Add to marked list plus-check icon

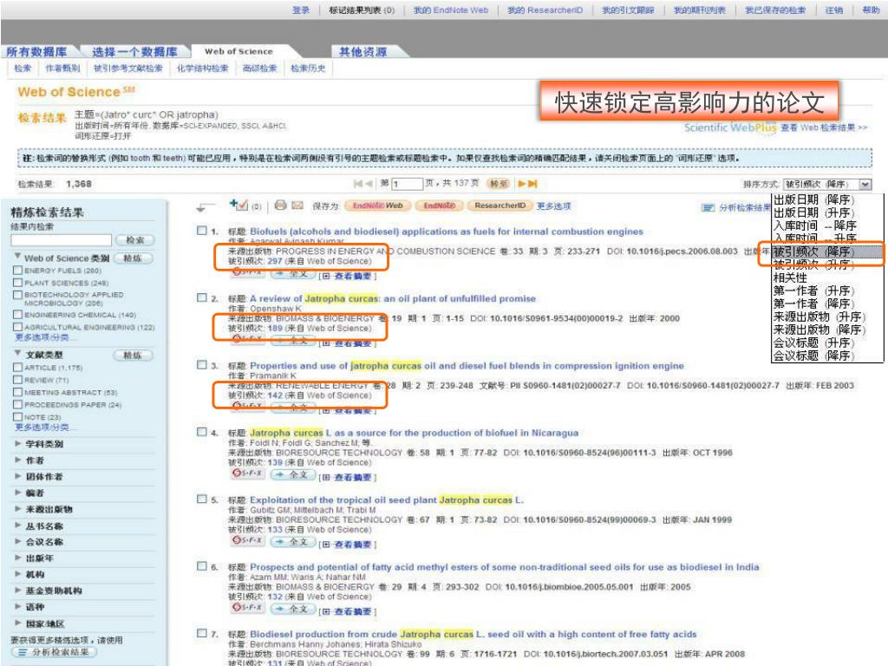click(x=238, y=205)
